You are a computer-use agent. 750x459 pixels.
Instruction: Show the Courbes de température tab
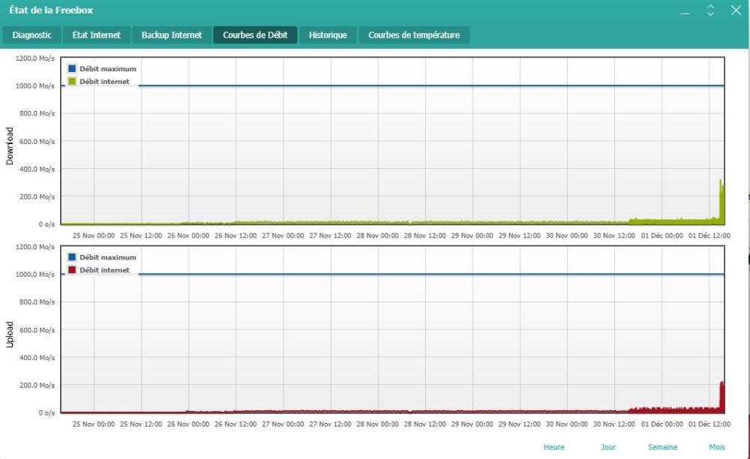click(414, 35)
